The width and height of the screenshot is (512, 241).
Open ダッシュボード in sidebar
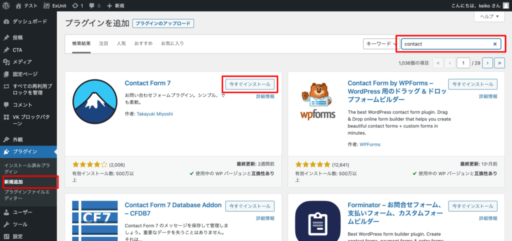[28, 21]
